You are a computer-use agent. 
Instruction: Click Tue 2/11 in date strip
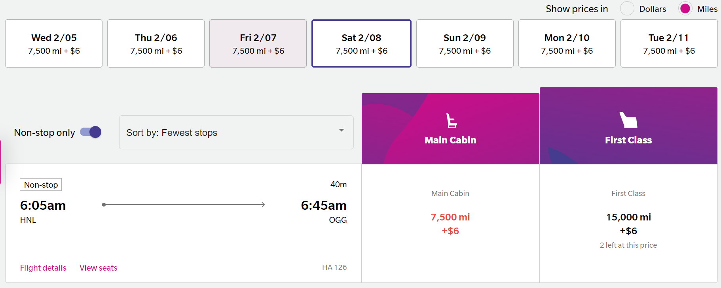coord(669,43)
